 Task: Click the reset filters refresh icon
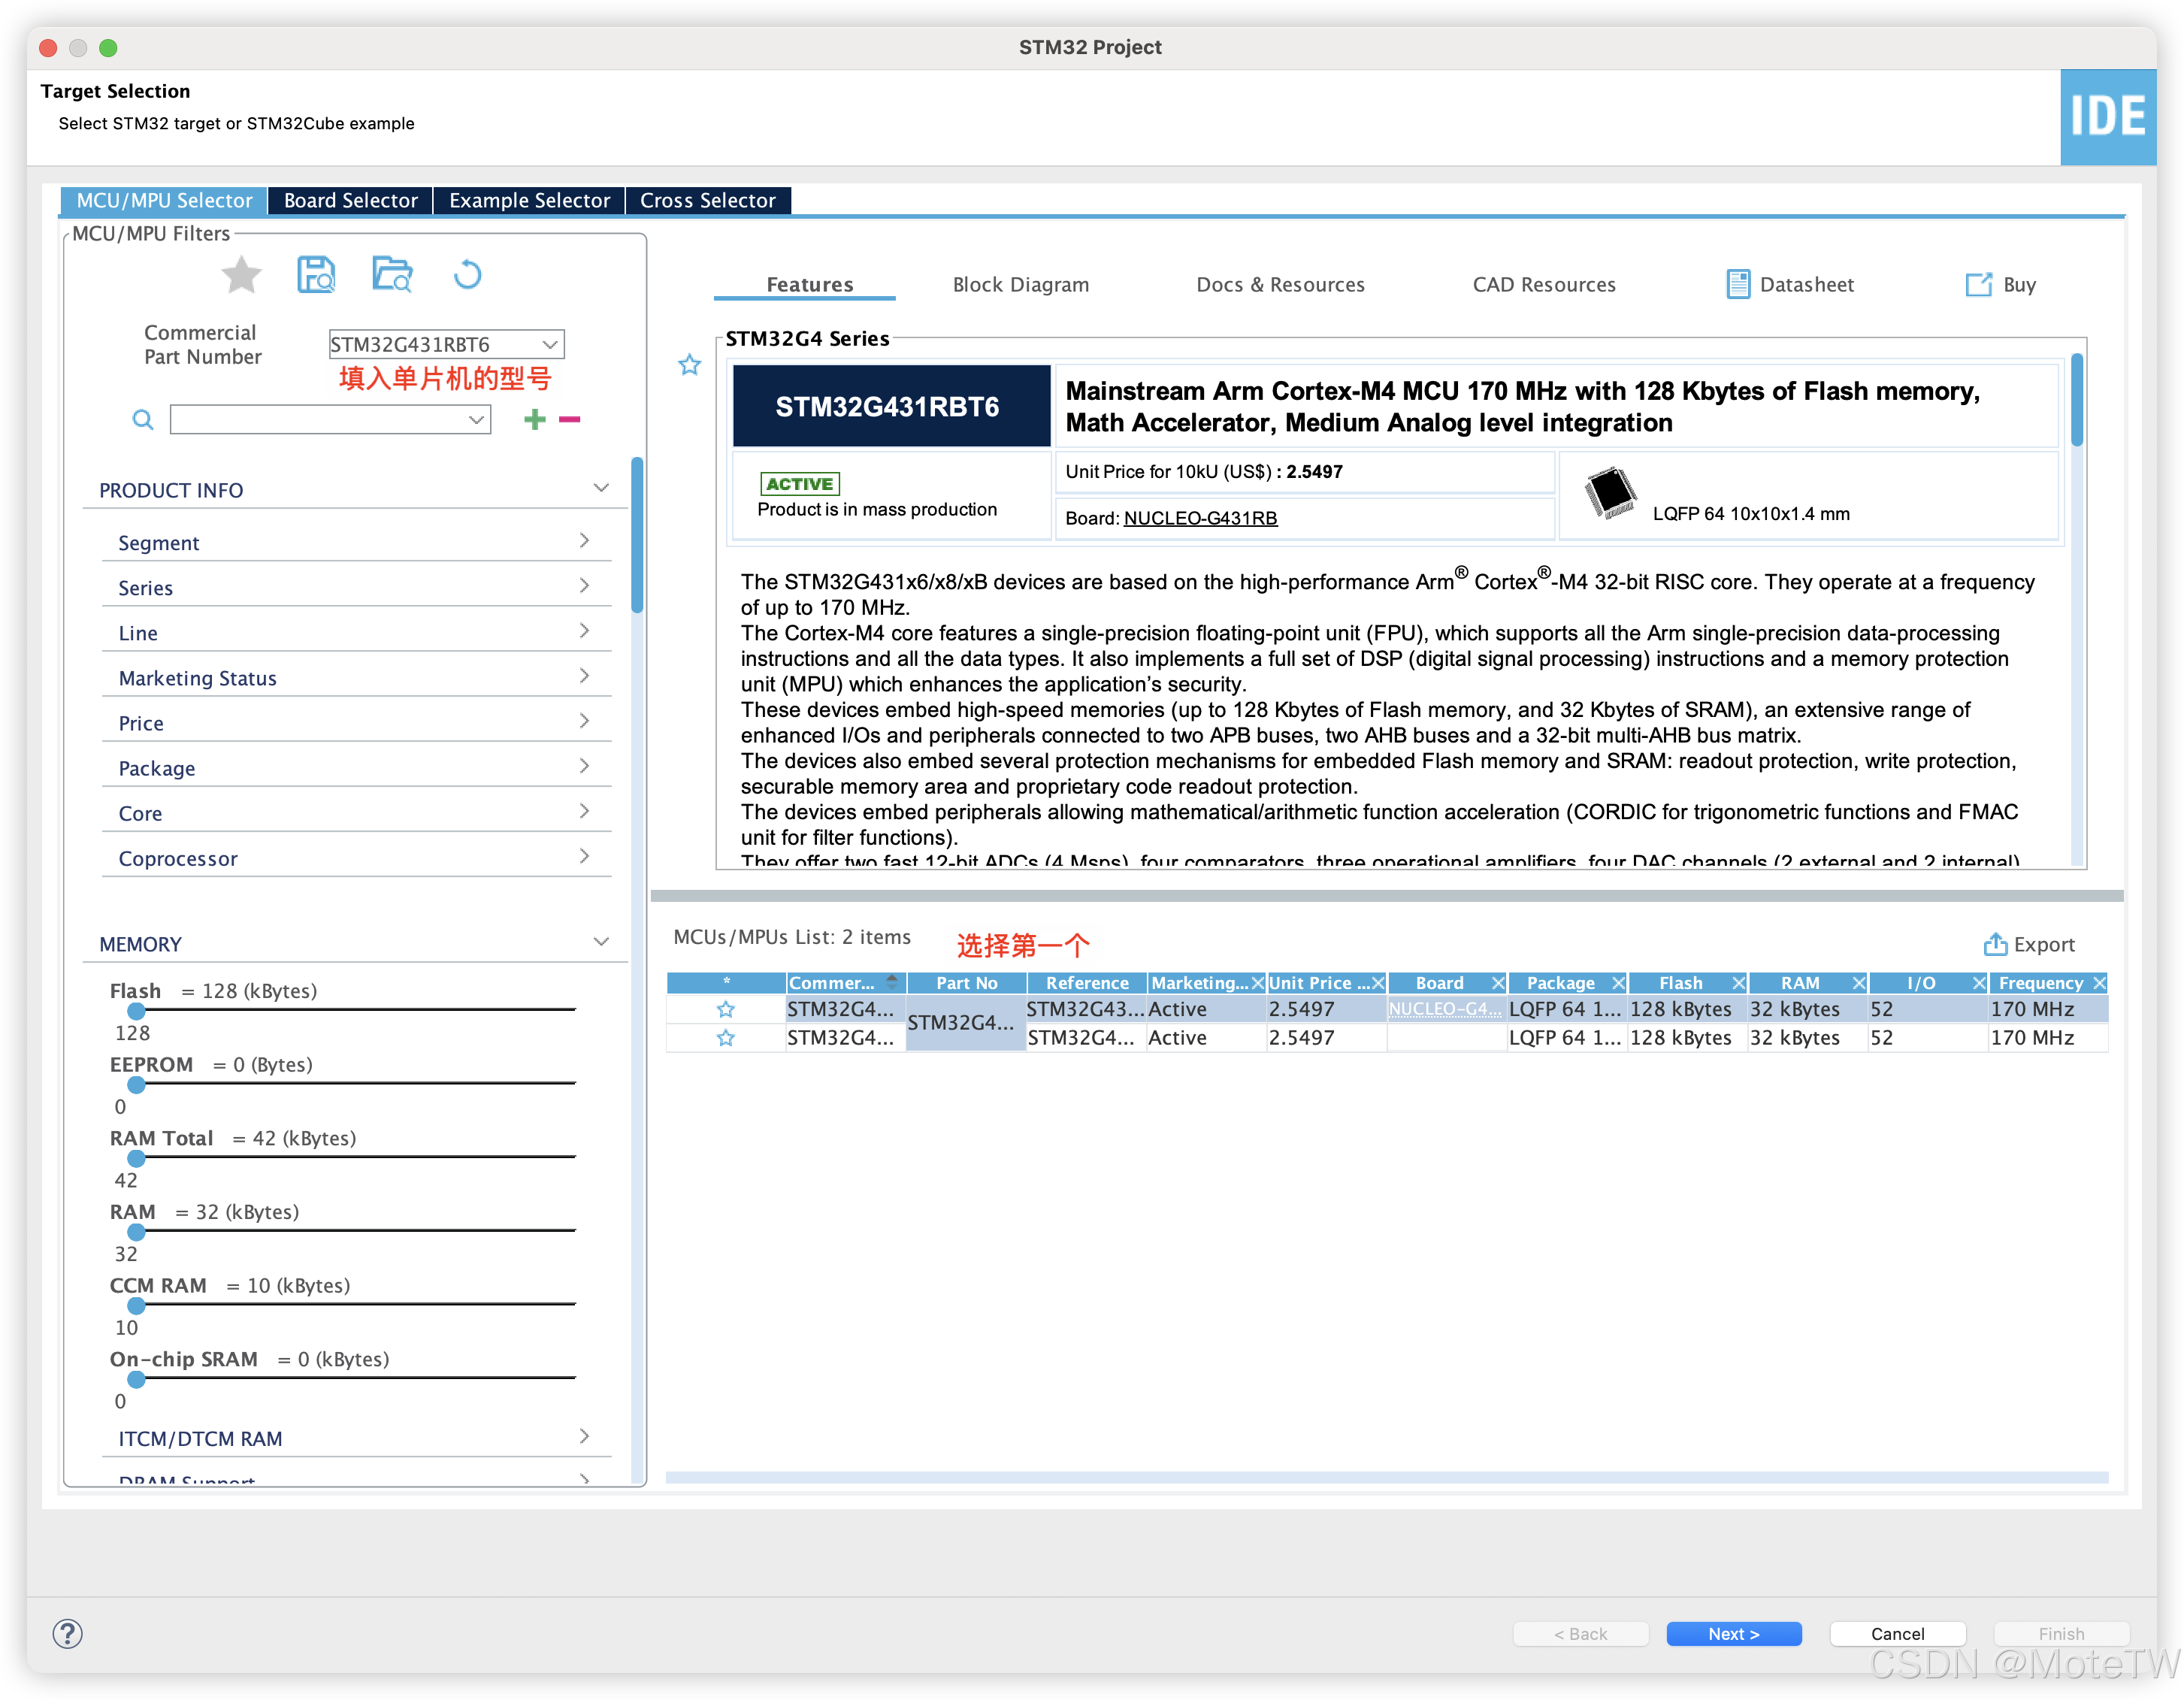pyautogui.click(x=467, y=275)
